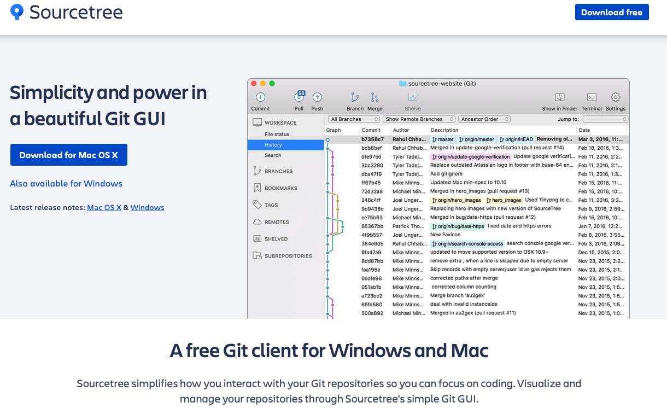Click the origin/update-google-verification branch label
This screenshot has height=420, width=667.
[x=470, y=157]
